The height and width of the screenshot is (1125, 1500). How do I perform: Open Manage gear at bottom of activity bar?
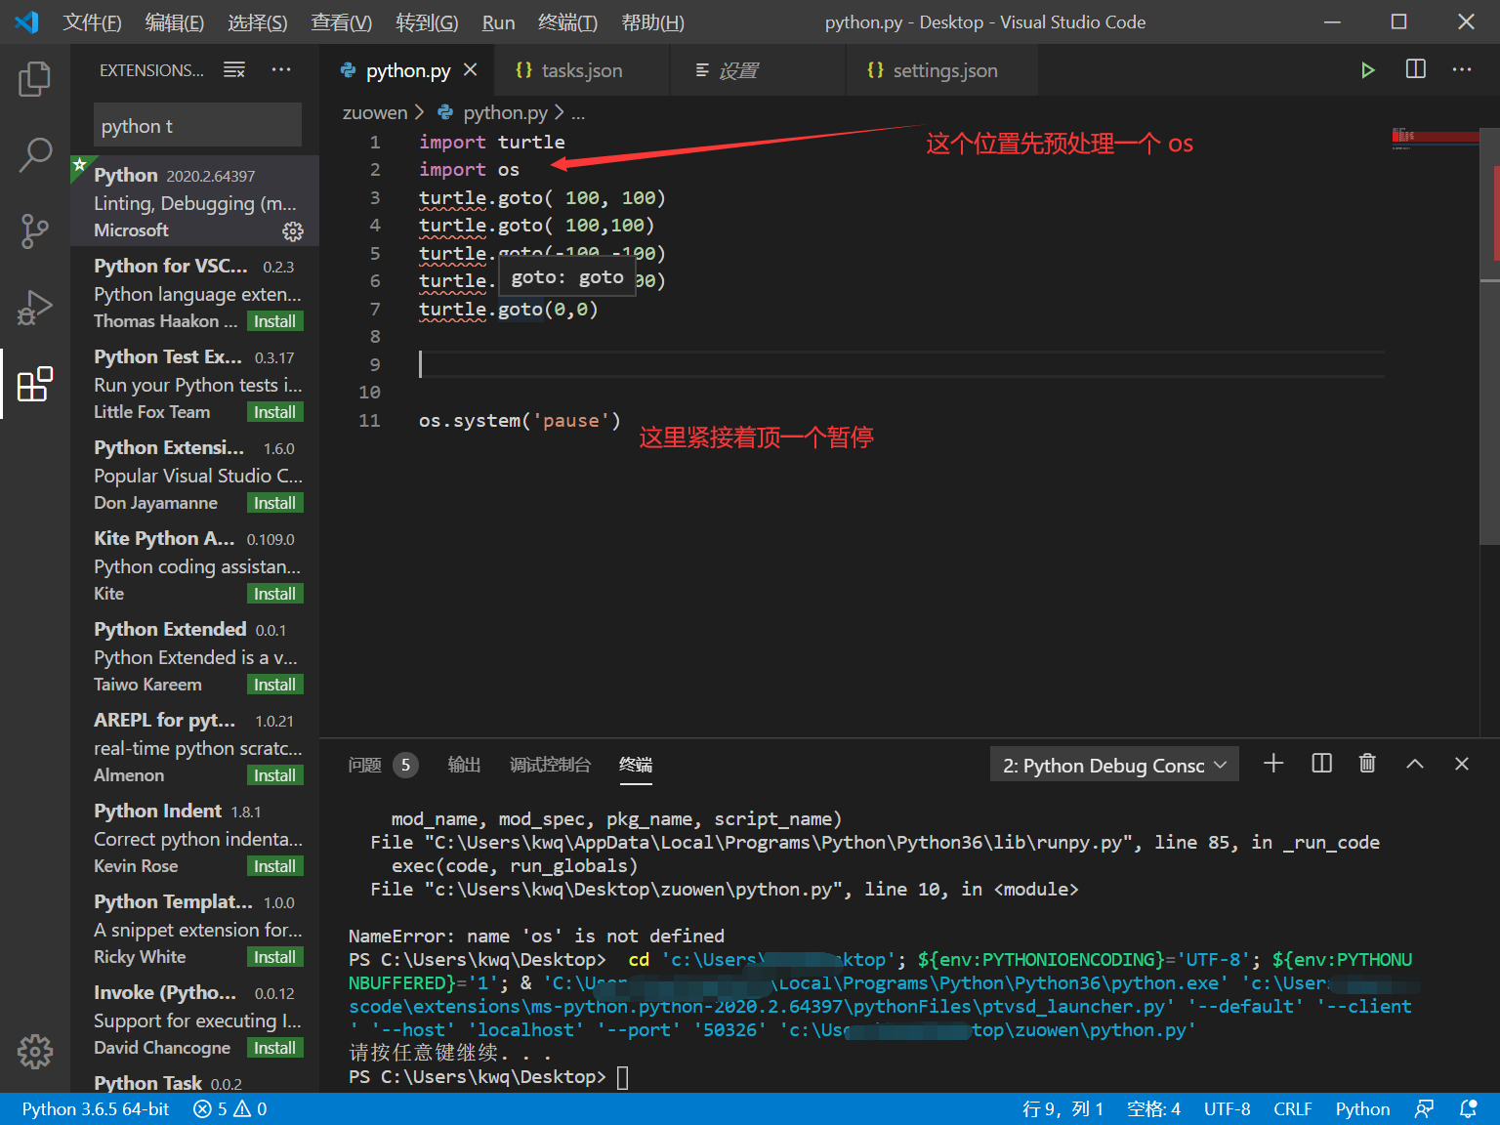(34, 1052)
